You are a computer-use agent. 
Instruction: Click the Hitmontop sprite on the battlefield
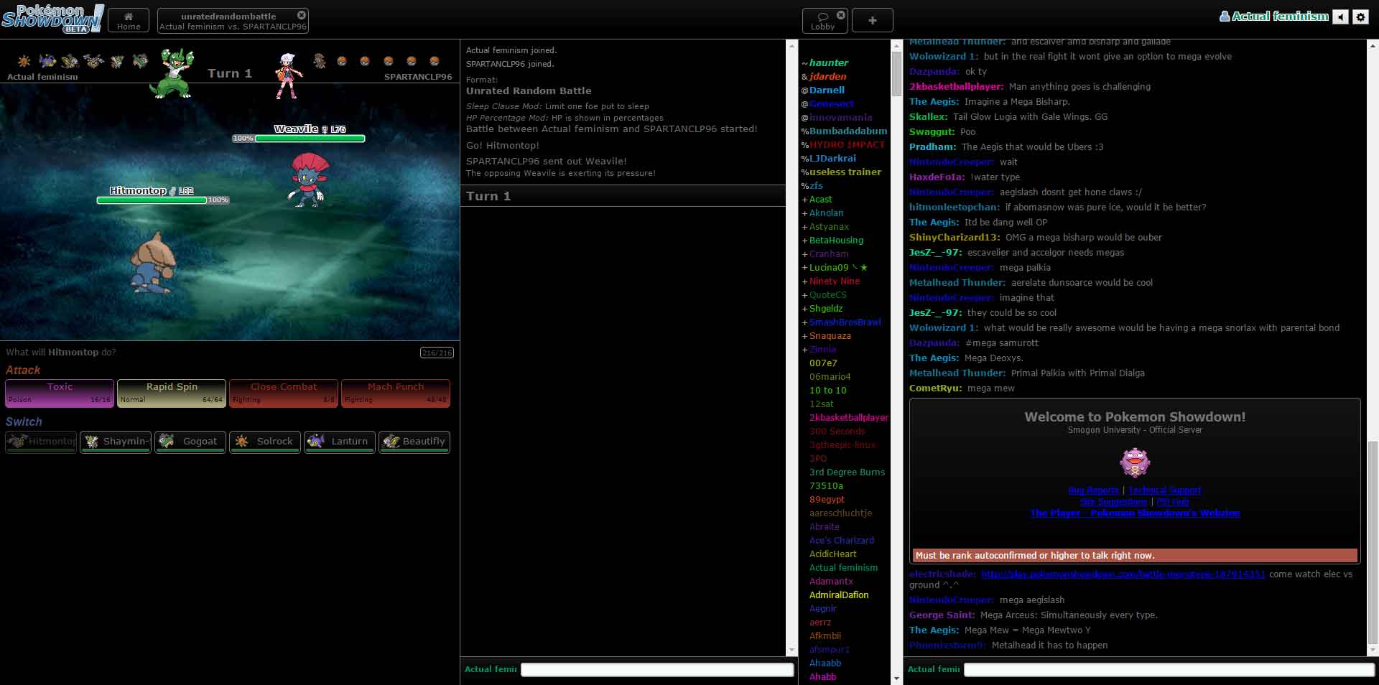[152, 262]
